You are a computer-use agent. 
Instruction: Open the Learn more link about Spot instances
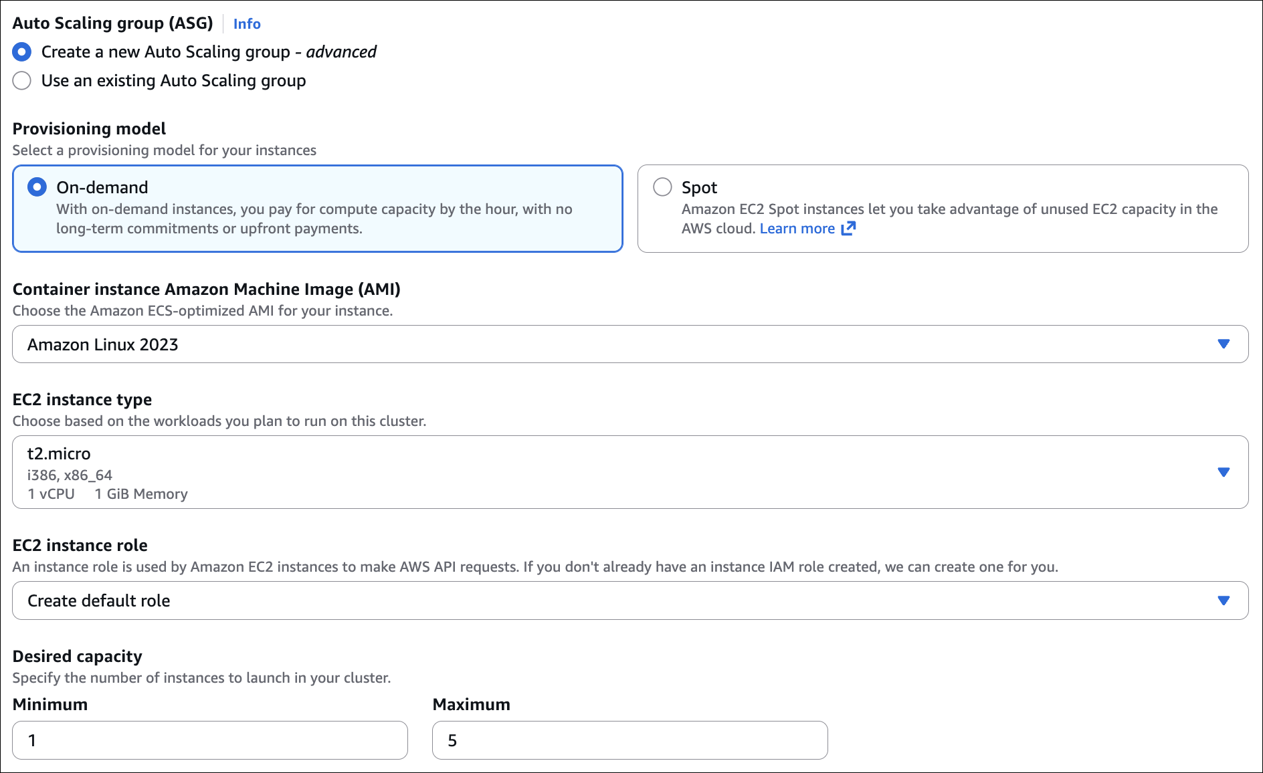point(797,229)
